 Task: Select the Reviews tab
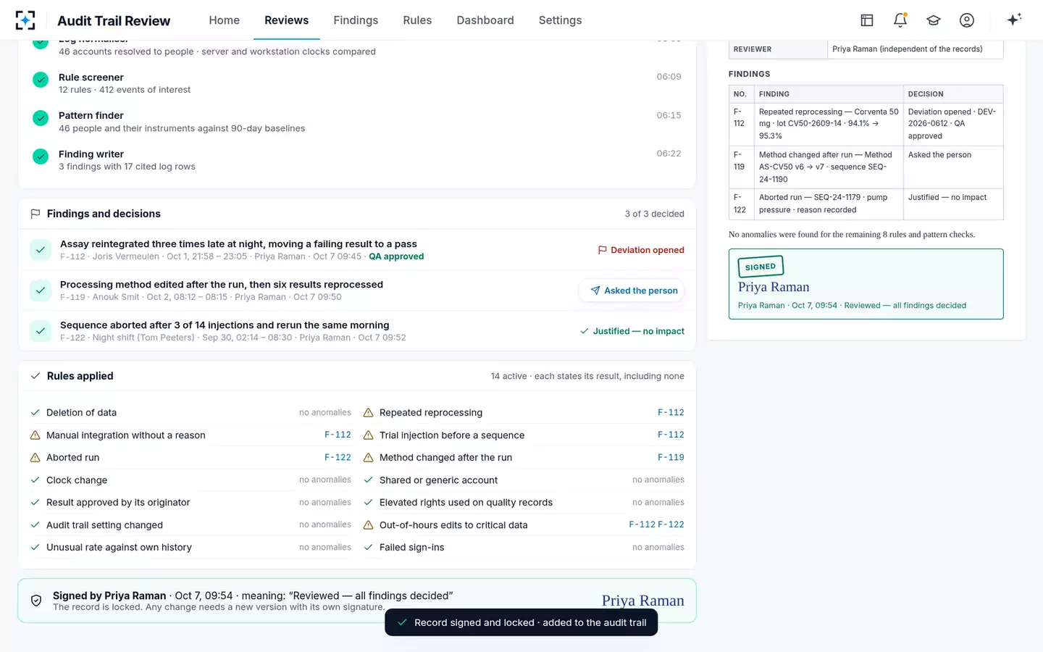(x=287, y=20)
